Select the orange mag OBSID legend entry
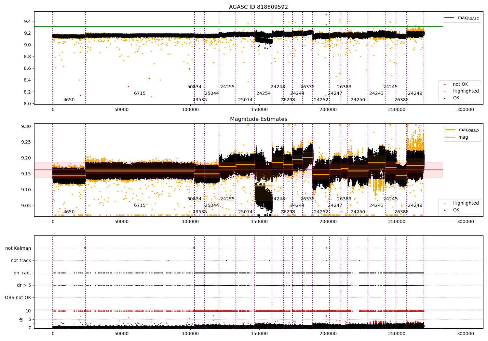 coord(462,130)
